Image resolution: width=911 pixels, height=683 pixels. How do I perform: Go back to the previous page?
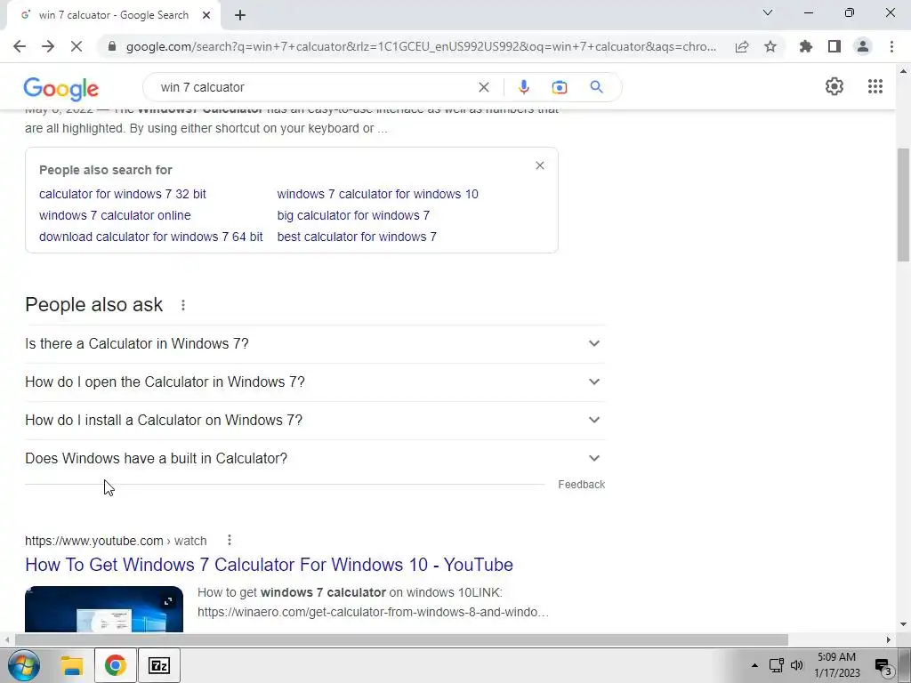coord(20,46)
